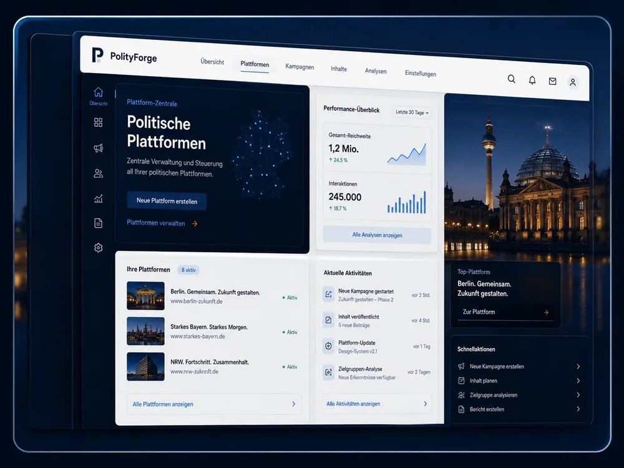This screenshot has width=624, height=468.
Task: Follow the Plattformen verwalten link
Action: coord(156,223)
